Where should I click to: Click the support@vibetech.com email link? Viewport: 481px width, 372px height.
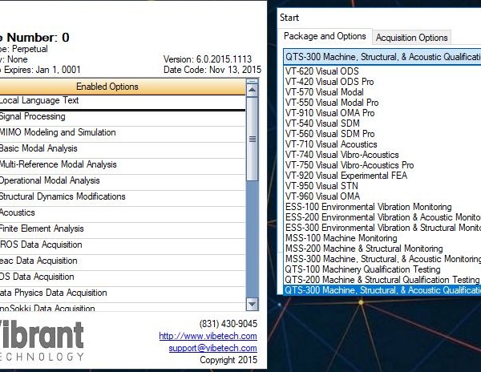pos(212,348)
